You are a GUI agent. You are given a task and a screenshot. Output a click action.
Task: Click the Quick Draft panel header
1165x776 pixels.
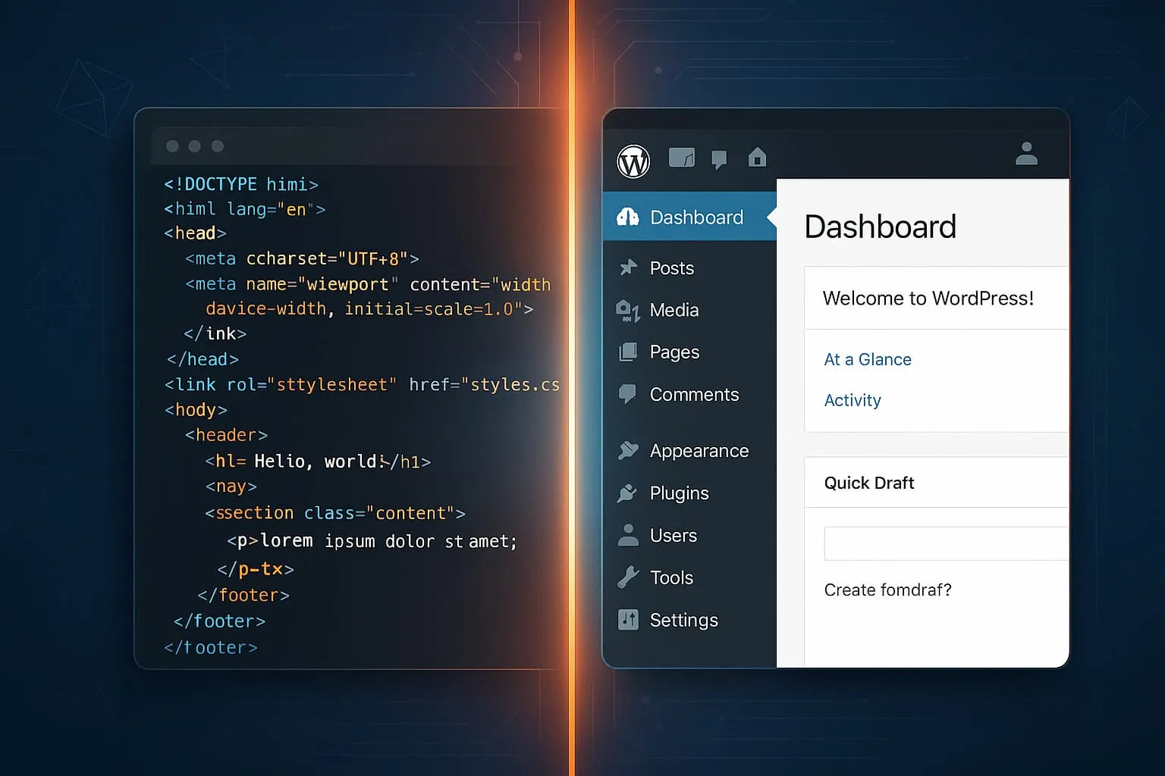coord(869,483)
